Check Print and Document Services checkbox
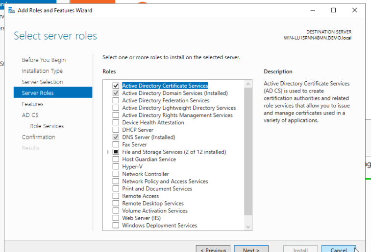Screen dimensions: 371x252 tap(116, 188)
